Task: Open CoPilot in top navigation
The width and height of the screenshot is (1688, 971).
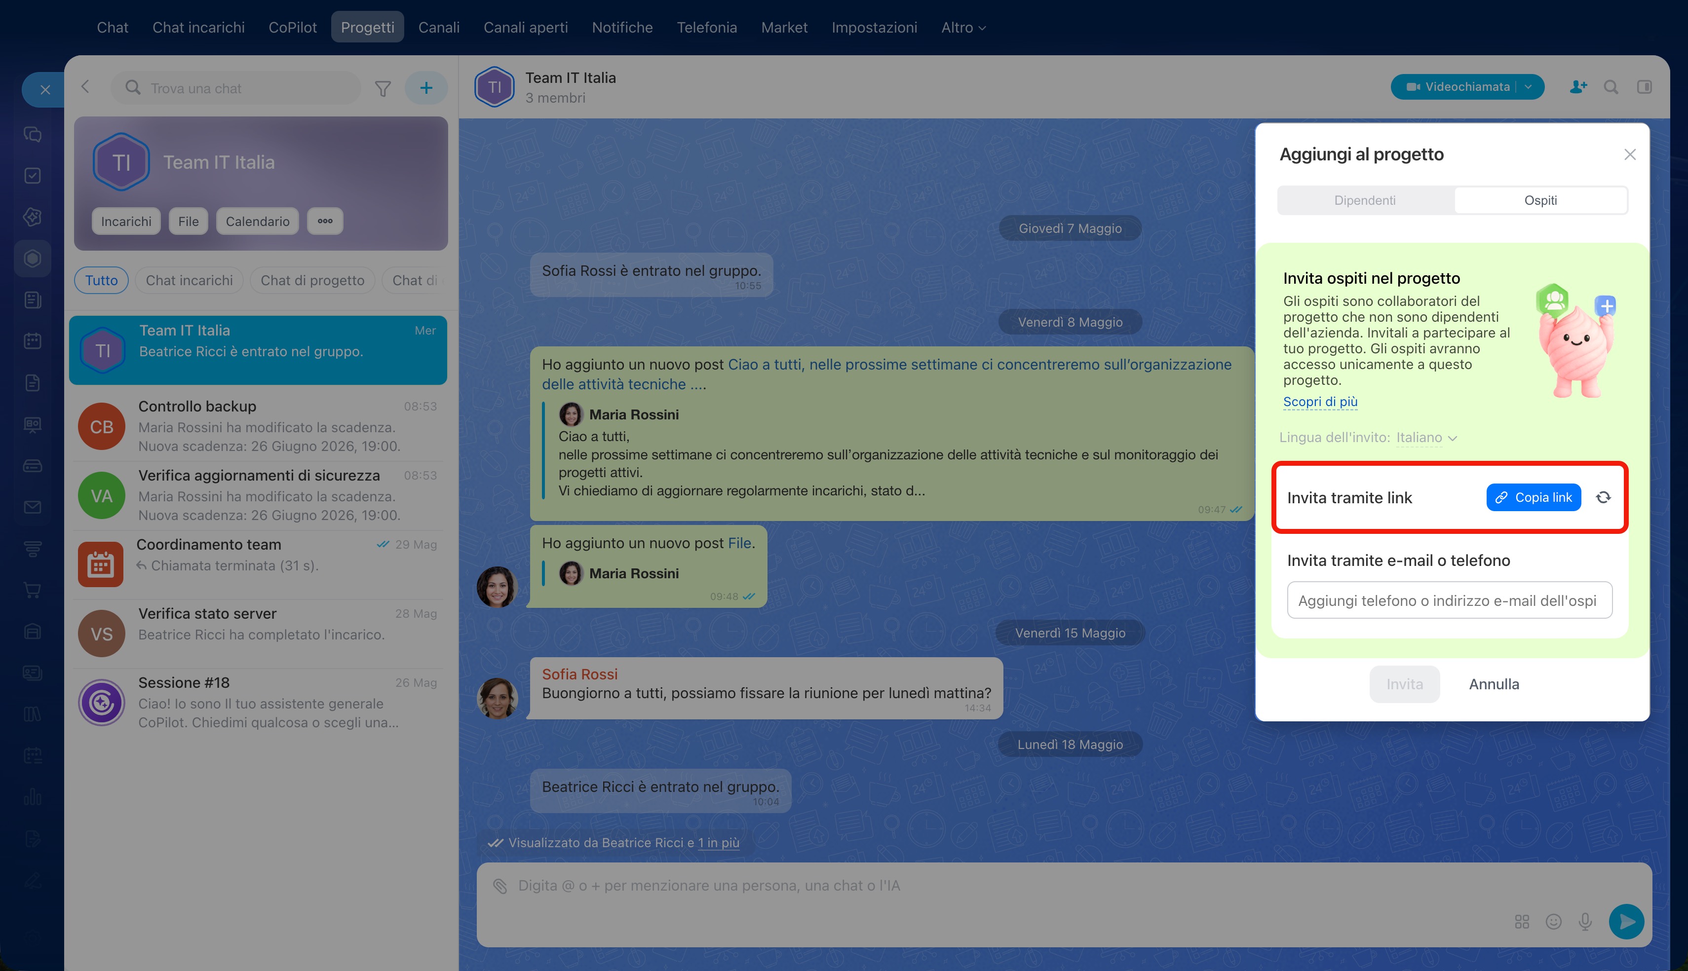Action: point(293,27)
